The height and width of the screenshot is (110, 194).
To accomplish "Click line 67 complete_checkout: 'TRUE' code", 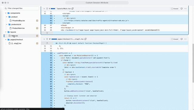I will coord(79,84).
